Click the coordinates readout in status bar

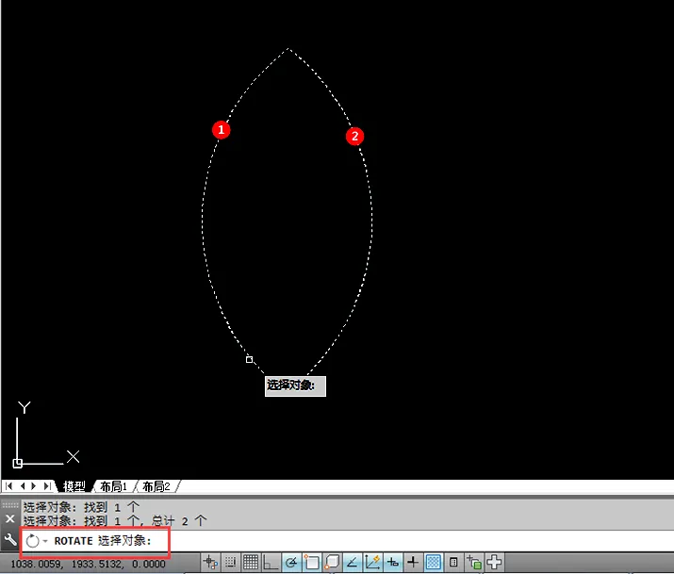[88, 564]
